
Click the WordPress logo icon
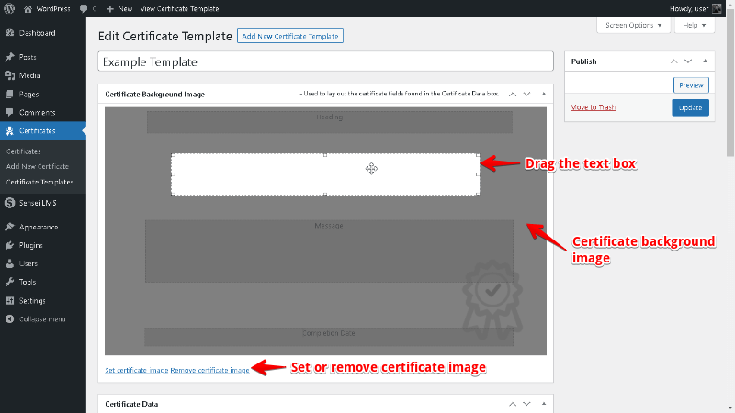pyautogui.click(x=9, y=8)
